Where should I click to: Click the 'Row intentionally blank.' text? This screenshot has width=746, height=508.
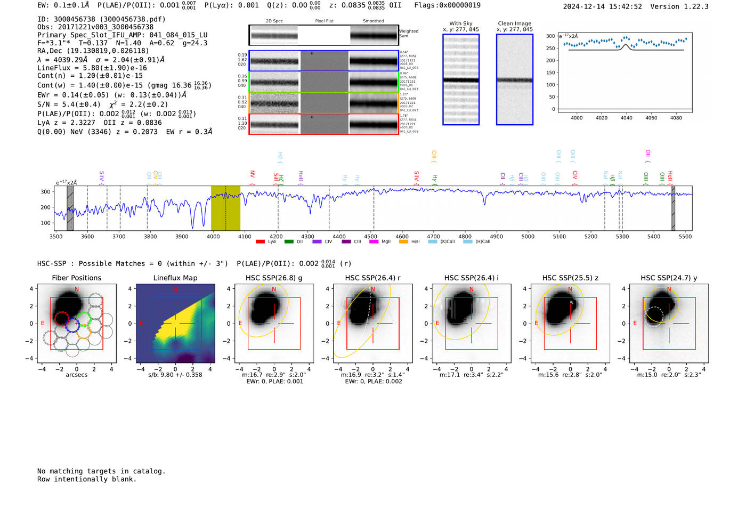[x=87, y=479]
